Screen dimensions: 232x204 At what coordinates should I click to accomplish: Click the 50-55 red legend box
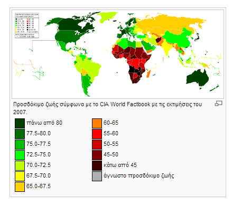[x=97, y=144]
